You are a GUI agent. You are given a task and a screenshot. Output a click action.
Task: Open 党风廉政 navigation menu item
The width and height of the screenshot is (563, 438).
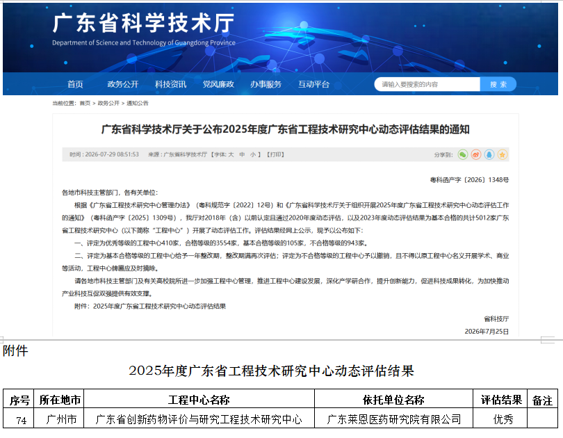click(218, 84)
